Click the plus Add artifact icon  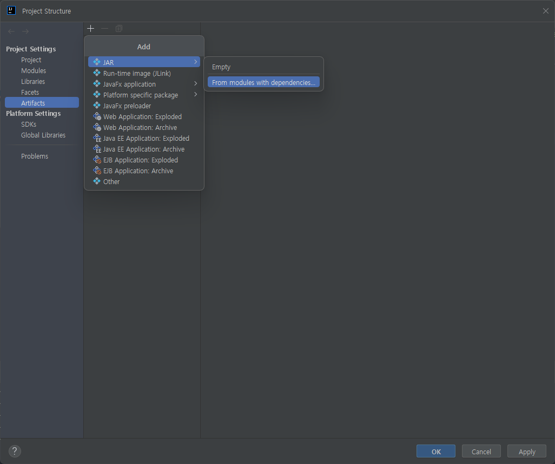pos(91,28)
